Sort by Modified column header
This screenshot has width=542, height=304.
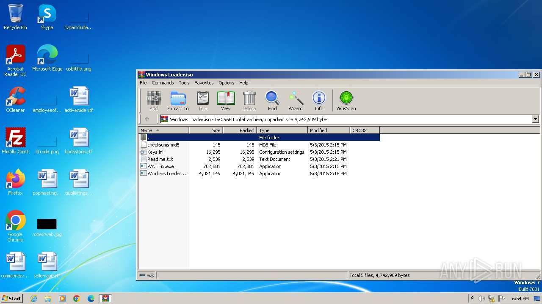point(329,130)
